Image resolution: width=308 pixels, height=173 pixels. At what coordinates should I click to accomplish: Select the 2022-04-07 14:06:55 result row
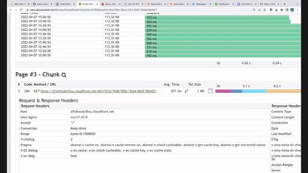[x=160, y=30]
